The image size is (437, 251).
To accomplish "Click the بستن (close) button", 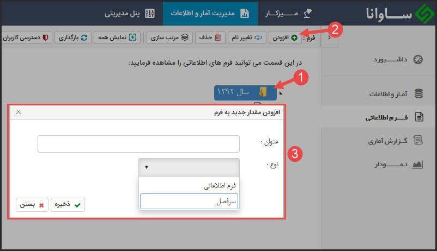I will pyautogui.click(x=32, y=205).
